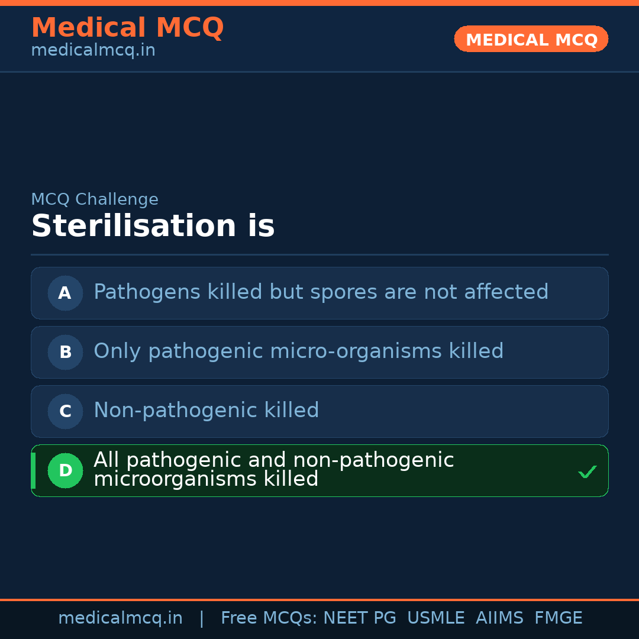Pick 'All pathogenic and non-pathogenic microorganisms killed'

(x=273, y=470)
